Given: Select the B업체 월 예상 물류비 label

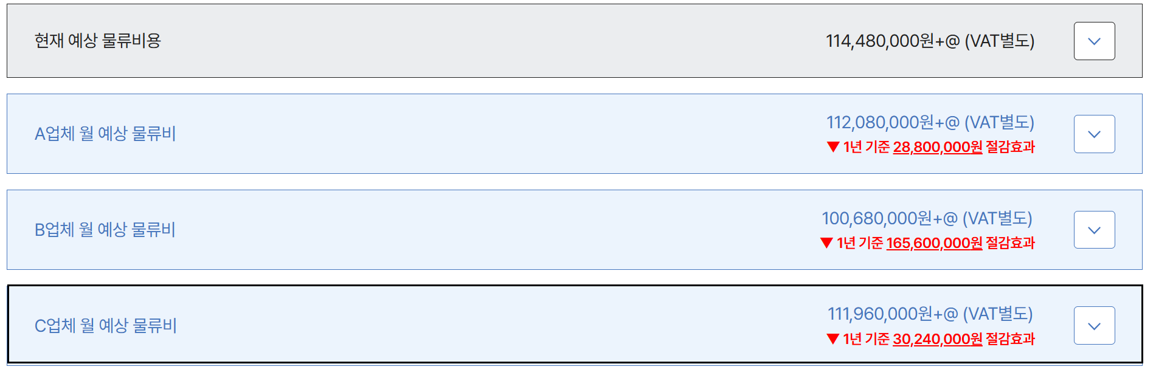Looking at the screenshot, I should pos(105,230).
